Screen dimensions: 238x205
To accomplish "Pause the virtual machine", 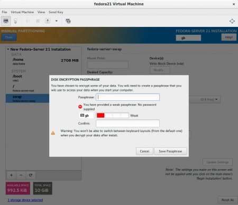I will pyautogui.click(x=38, y=21).
